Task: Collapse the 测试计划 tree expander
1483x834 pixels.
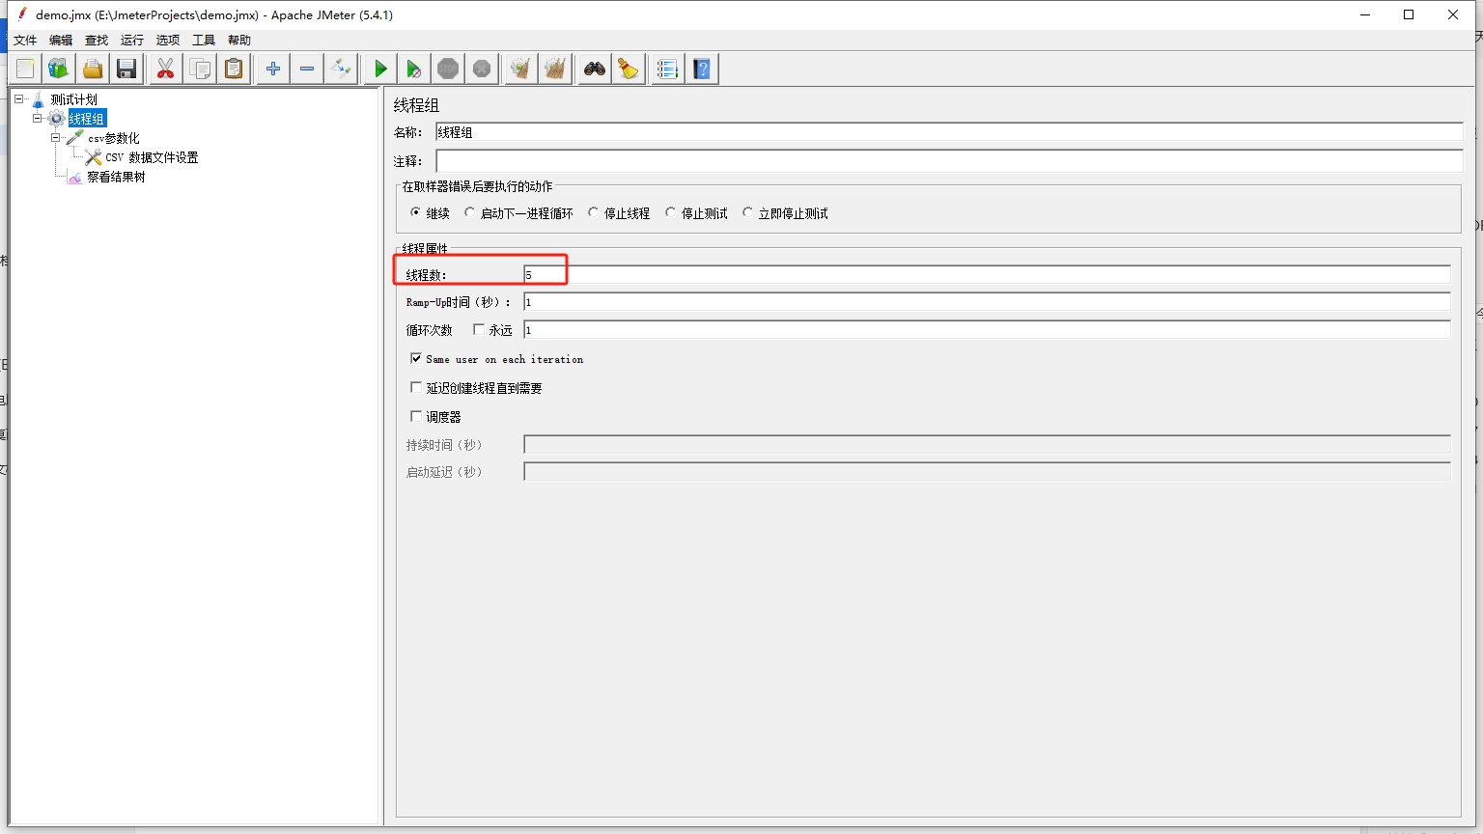Action: (18, 98)
